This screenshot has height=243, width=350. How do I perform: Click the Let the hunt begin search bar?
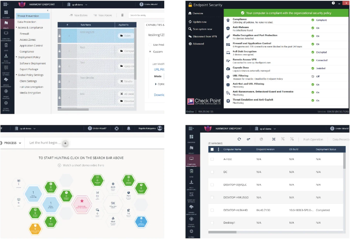pyautogui.click(x=45, y=143)
